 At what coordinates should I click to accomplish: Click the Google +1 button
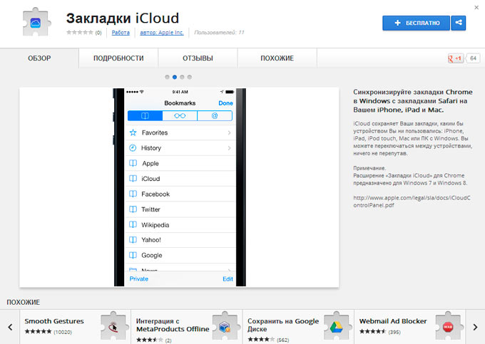click(455, 58)
